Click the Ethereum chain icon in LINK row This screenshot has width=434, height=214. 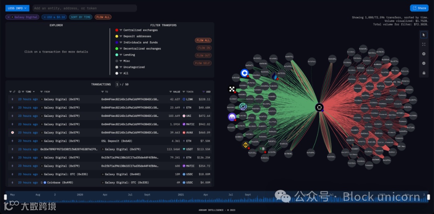tap(12, 99)
